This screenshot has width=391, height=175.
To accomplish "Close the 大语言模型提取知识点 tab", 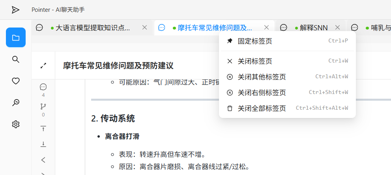I will click(x=144, y=28).
